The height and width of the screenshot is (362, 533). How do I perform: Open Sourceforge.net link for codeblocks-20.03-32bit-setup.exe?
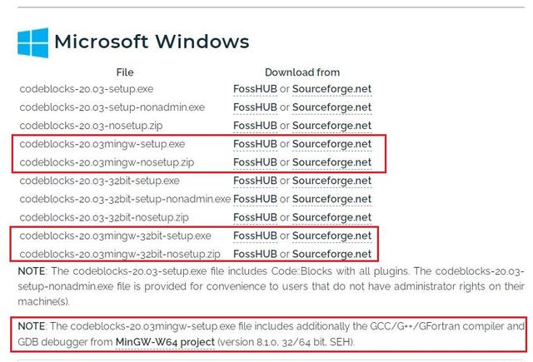pos(331,181)
